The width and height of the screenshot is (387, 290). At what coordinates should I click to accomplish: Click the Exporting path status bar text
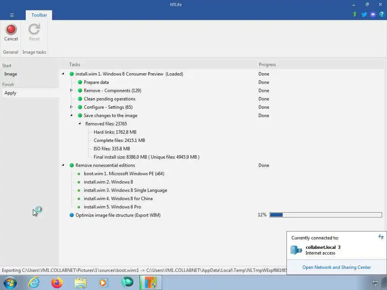pos(144,270)
